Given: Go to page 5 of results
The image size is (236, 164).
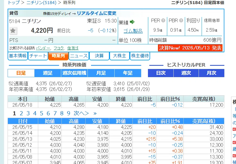Looking at the screenshot, I should [41, 113].
